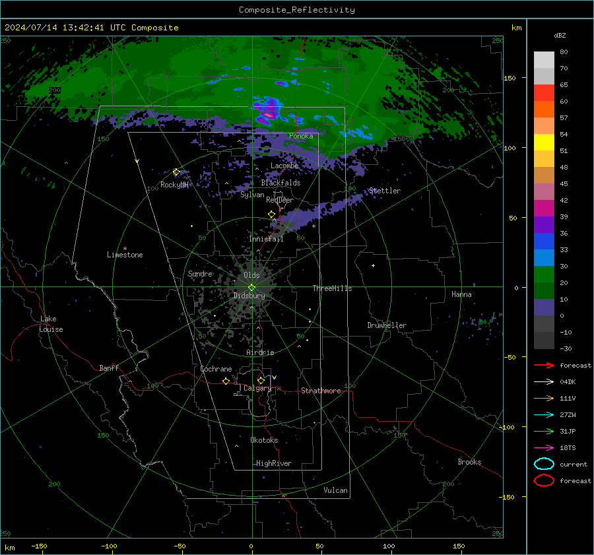Click the magenta 42-39 dBZ color swatch
Image resolution: width=594 pixels, height=555 pixels.
[x=544, y=208]
